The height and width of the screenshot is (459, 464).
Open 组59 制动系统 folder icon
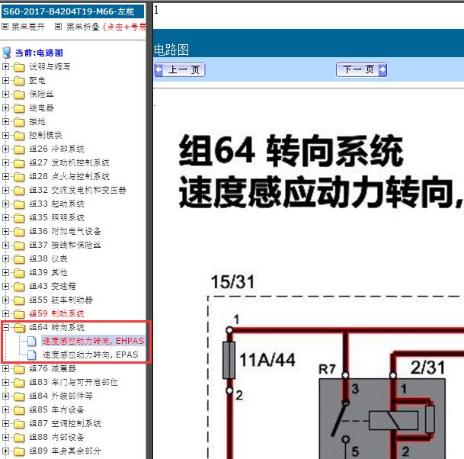coord(19,313)
